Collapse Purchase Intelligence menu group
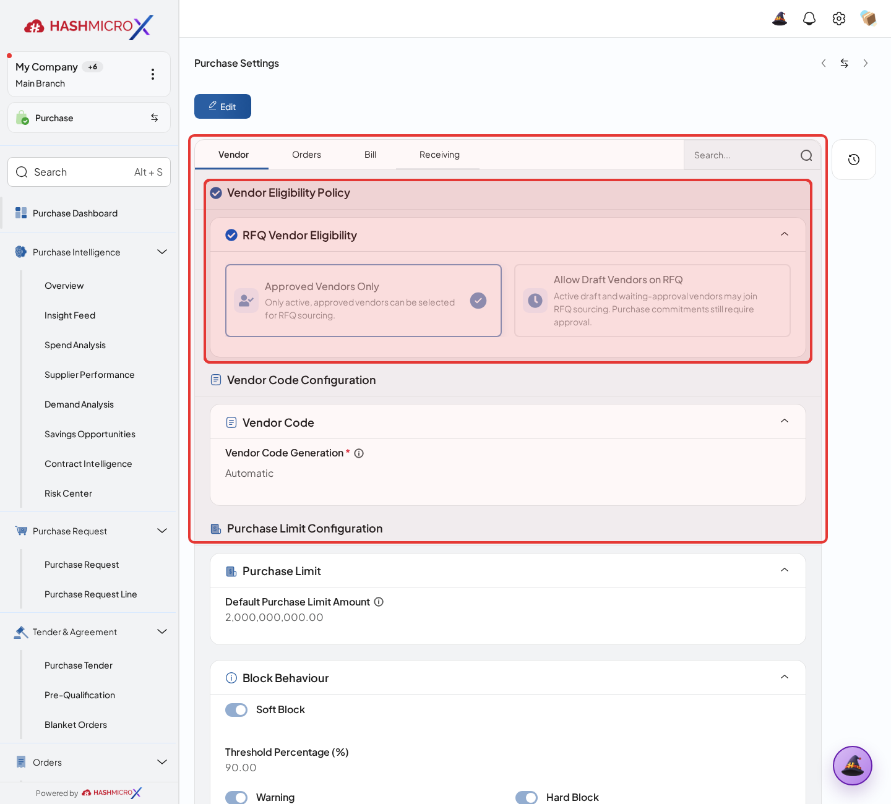Viewport: 891px width, 804px height. point(162,252)
